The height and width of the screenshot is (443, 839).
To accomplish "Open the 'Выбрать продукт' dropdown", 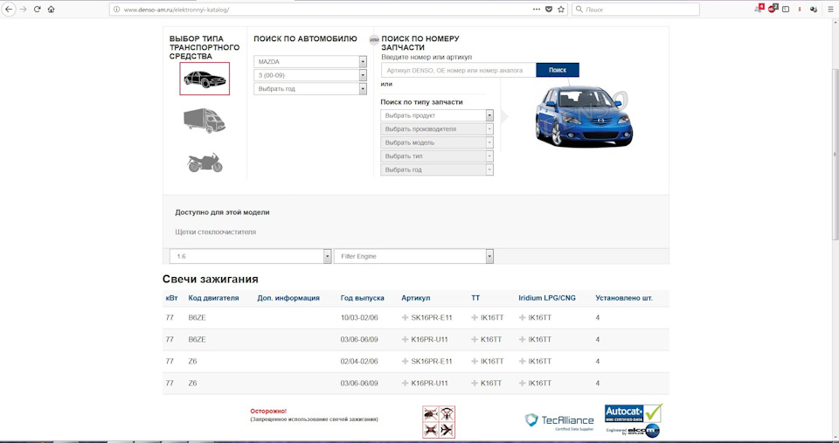I will pyautogui.click(x=437, y=115).
